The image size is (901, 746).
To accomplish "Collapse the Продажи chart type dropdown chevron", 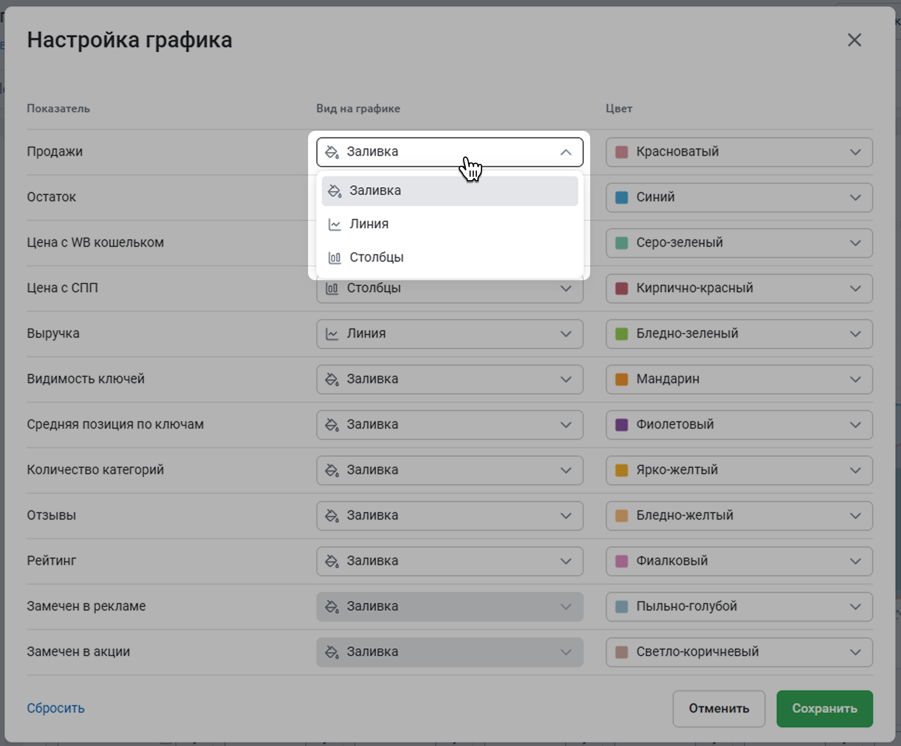I will pyautogui.click(x=566, y=152).
